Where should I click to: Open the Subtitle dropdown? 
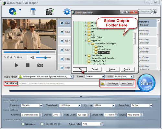[103, 76]
